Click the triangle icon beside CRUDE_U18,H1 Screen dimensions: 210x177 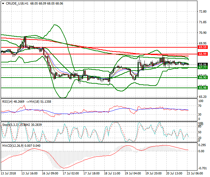pyautogui.click(x=3, y=4)
